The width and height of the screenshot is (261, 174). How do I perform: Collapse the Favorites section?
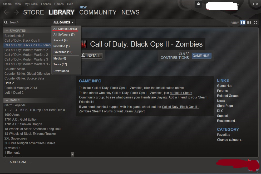[x=7, y=31]
